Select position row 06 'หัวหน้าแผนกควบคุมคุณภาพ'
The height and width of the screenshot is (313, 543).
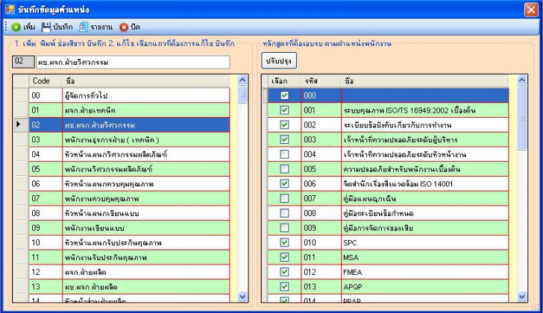129,183
